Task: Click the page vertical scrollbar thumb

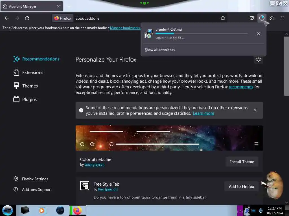Action: (x=286, y=66)
